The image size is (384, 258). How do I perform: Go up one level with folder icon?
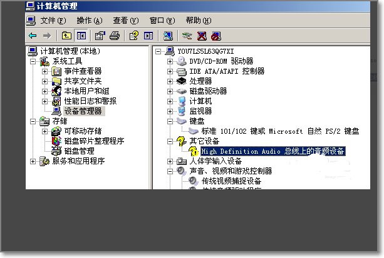point(66,36)
